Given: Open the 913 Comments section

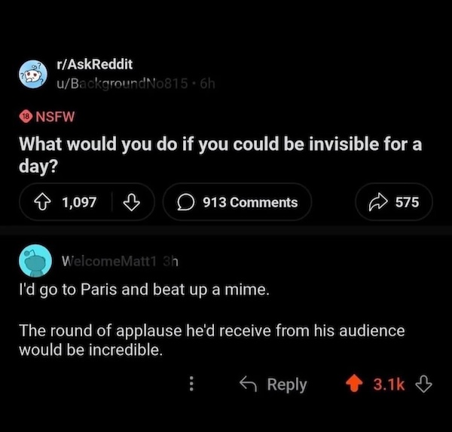Looking at the screenshot, I should (237, 202).
